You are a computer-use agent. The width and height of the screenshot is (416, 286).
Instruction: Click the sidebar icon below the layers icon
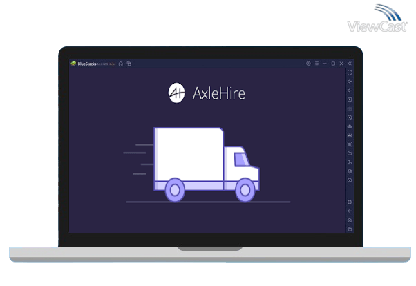[350, 180]
